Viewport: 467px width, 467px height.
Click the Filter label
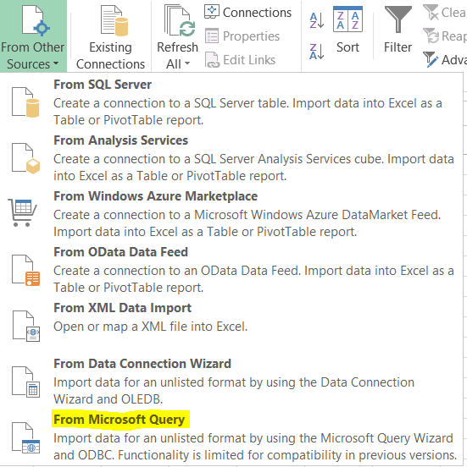pos(398,47)
